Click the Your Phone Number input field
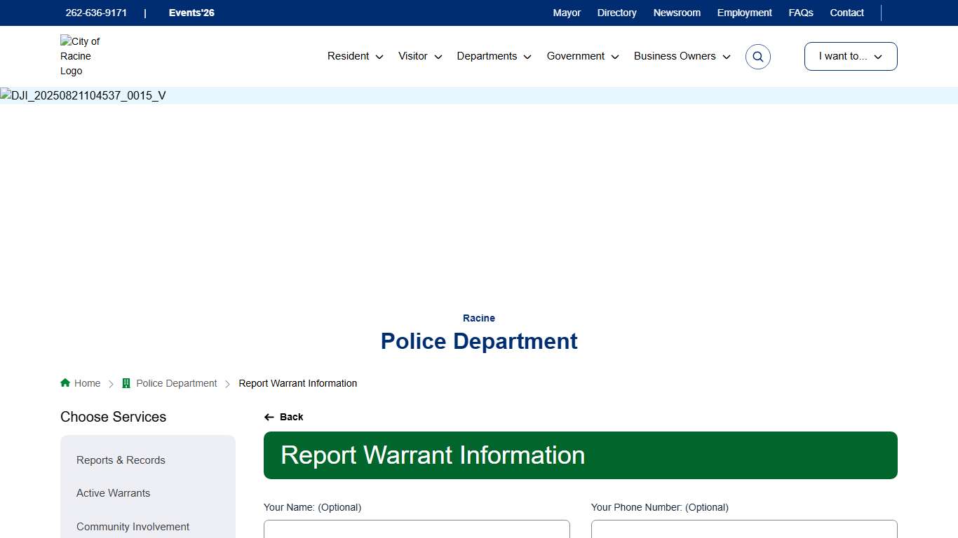The image size is (958, 538). click(x=743, y=530)
